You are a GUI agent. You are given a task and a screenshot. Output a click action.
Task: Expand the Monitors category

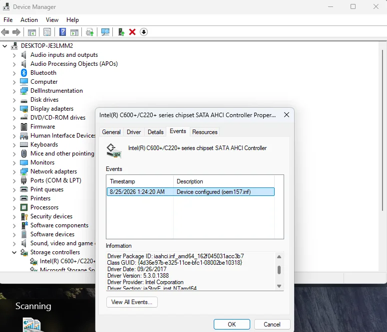coord(14,163)
